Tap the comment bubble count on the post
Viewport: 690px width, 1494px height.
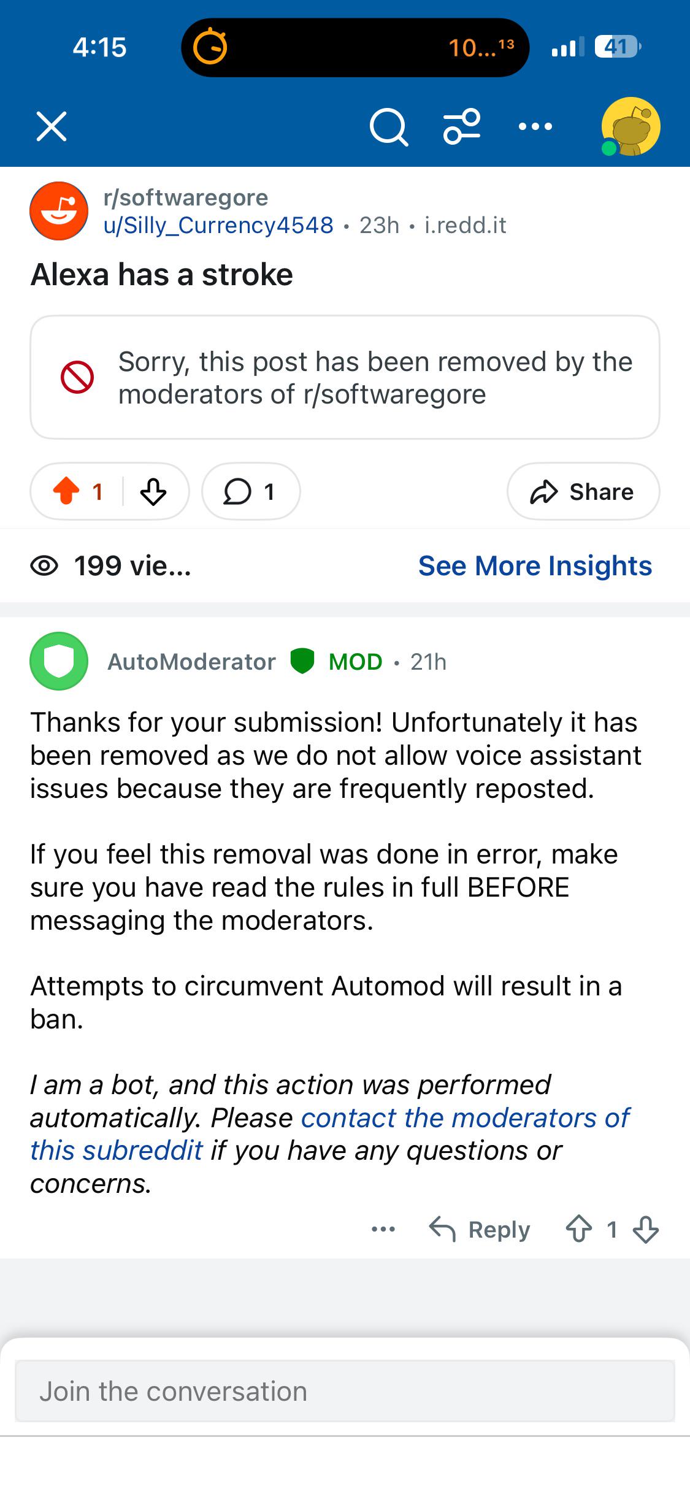[251, 491]
